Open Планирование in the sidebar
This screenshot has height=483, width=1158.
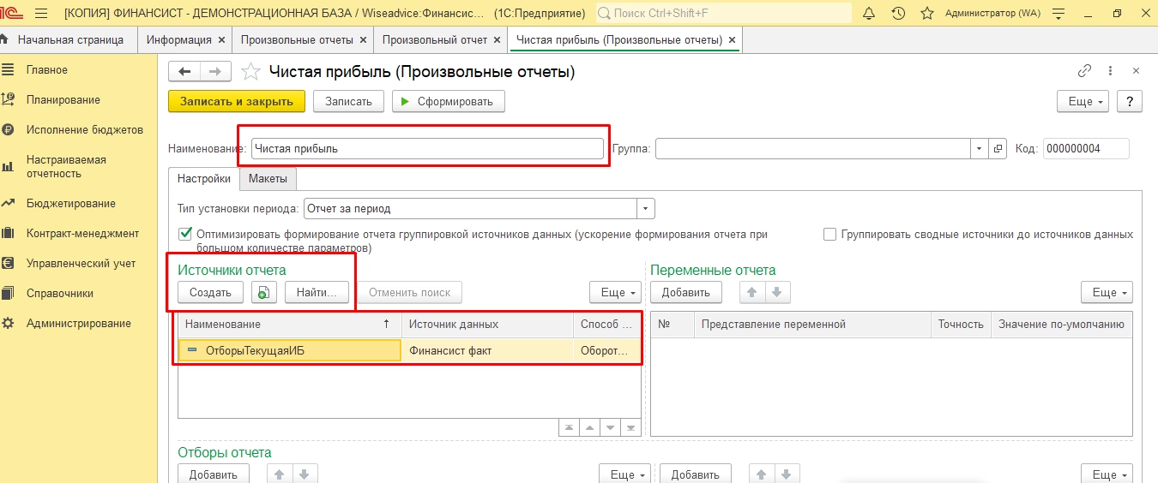pyautogui.click(x=63, y=100)
